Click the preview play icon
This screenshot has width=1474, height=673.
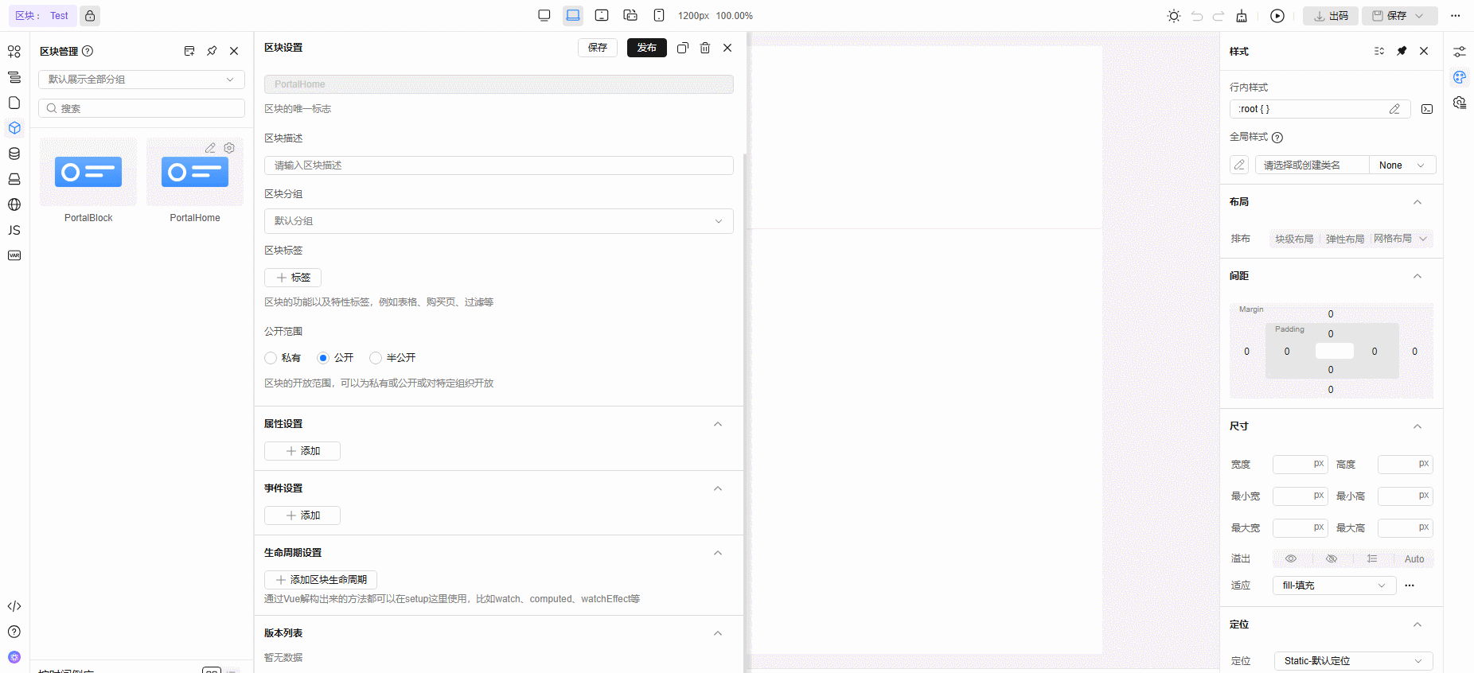coord(1277,16)
